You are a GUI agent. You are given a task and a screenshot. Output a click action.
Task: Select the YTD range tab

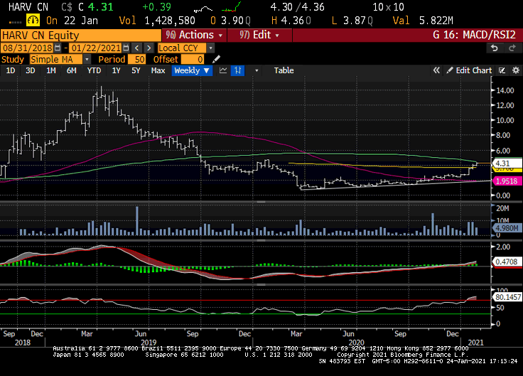[94, 70]
